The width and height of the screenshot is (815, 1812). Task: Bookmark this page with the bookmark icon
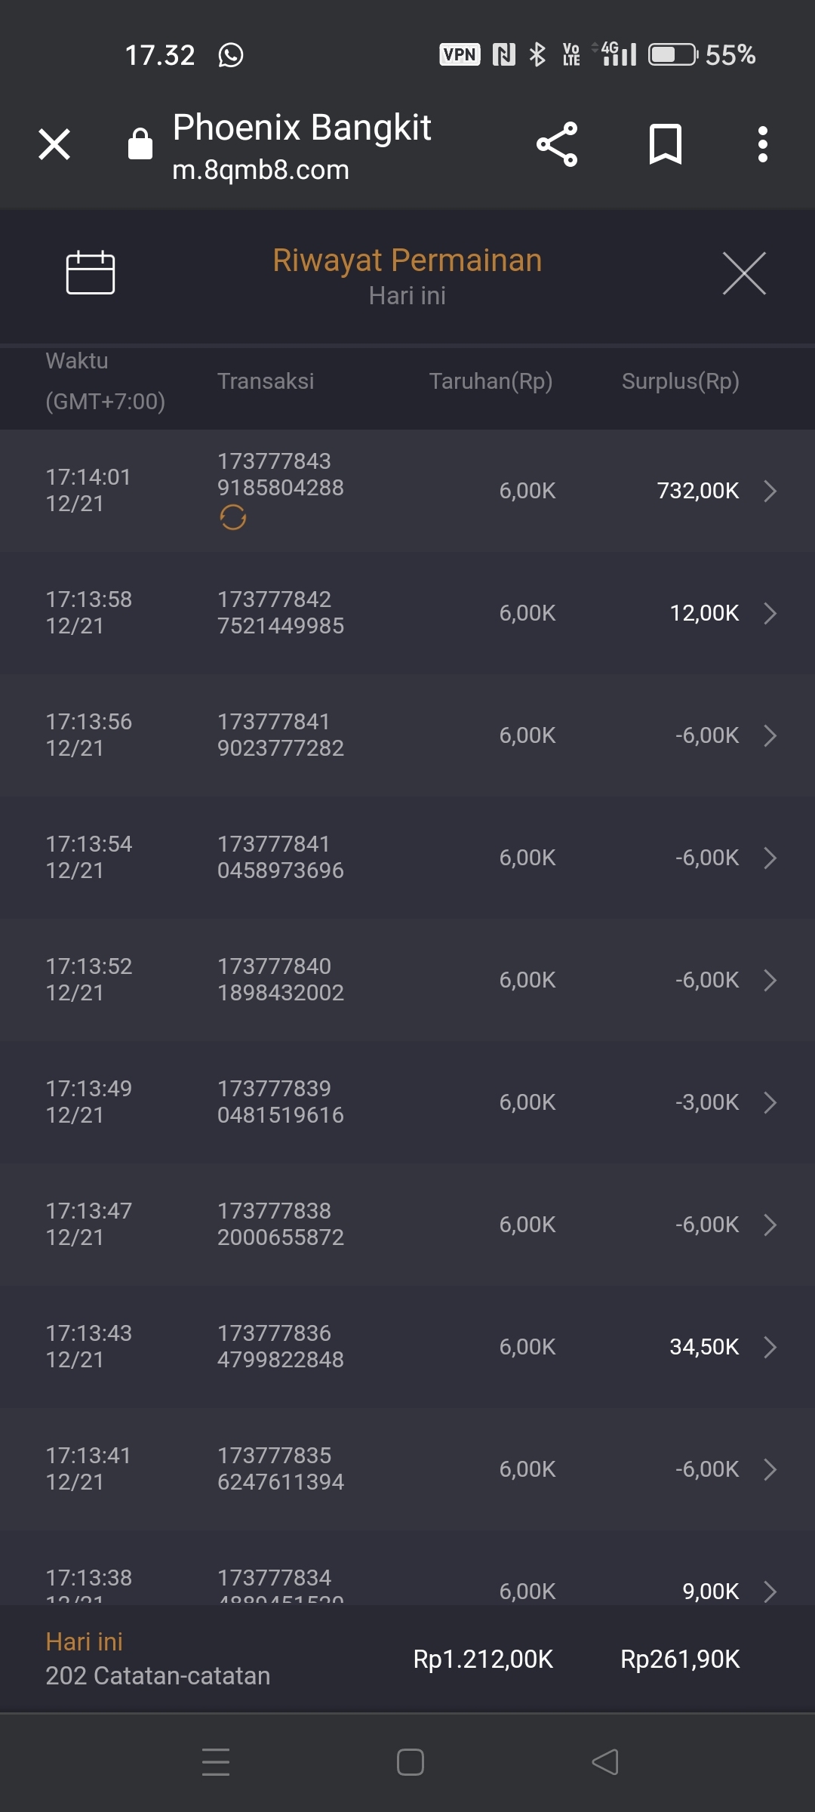(x=665, y=144)
